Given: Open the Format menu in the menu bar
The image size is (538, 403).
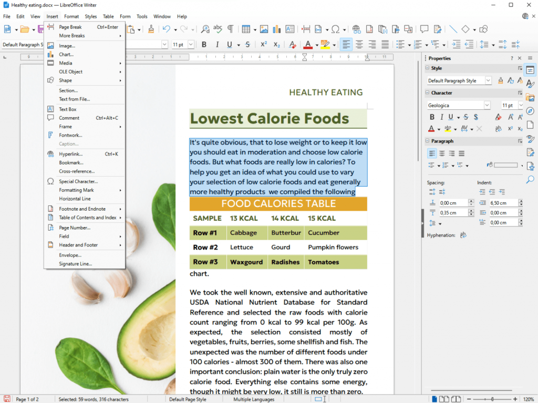Looking at the screenshot, I should (x=71, y=16).
